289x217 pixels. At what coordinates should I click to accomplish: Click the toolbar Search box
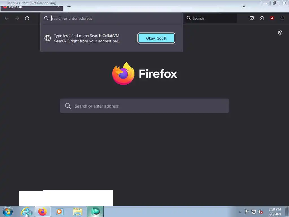pyautogui.click(x=211, y=18)
